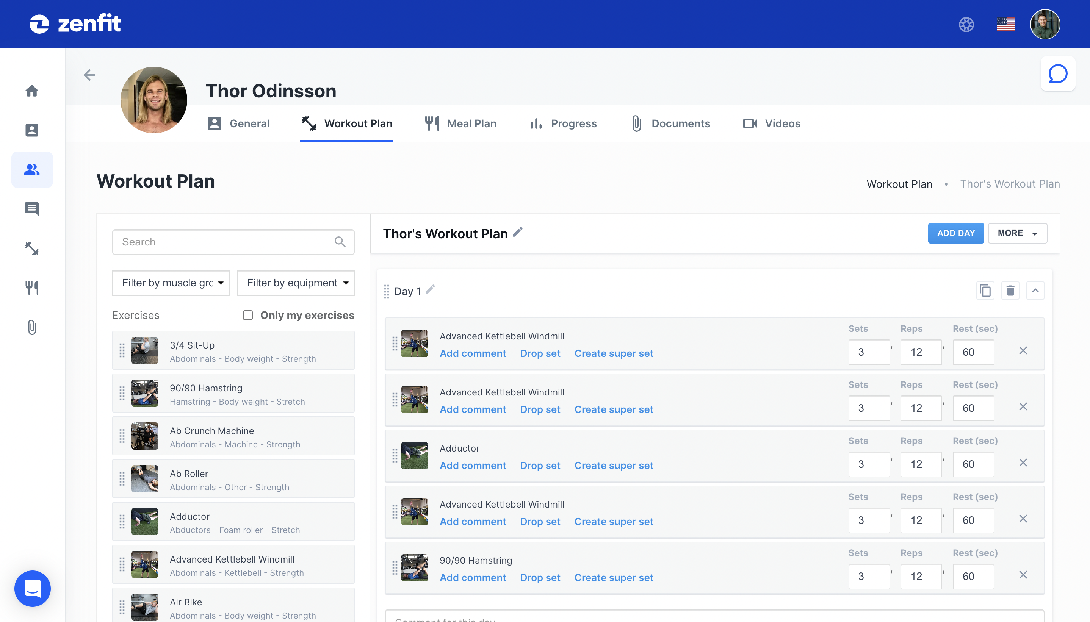Viewport: 1090px width, 622px height.
Task: Open the MORE dropdown menu
Action: [x=1017, y=233]
